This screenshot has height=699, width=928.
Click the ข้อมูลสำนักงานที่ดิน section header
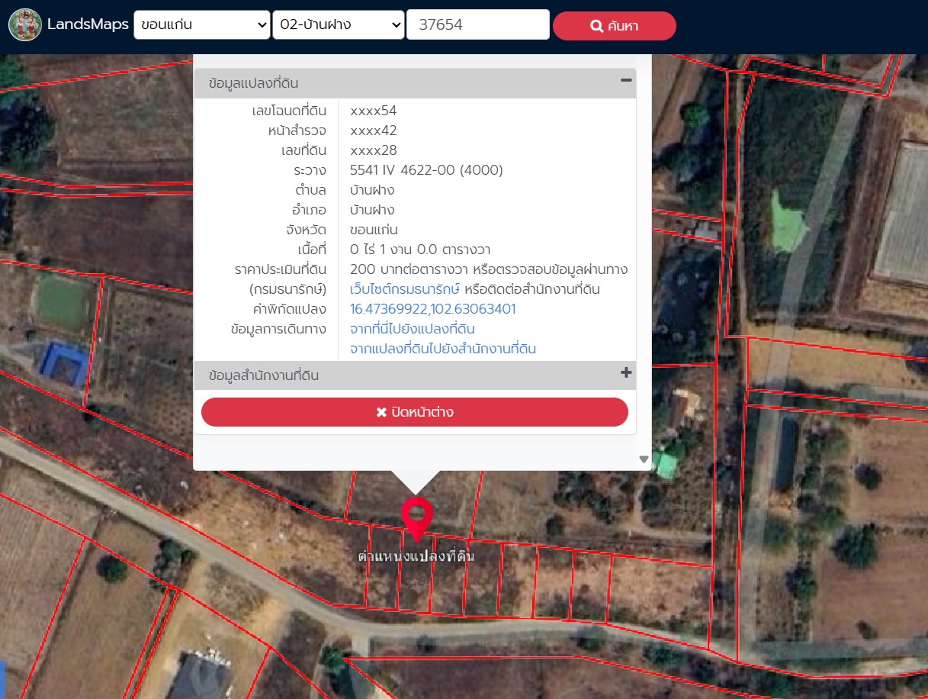[x=263, y=375]
